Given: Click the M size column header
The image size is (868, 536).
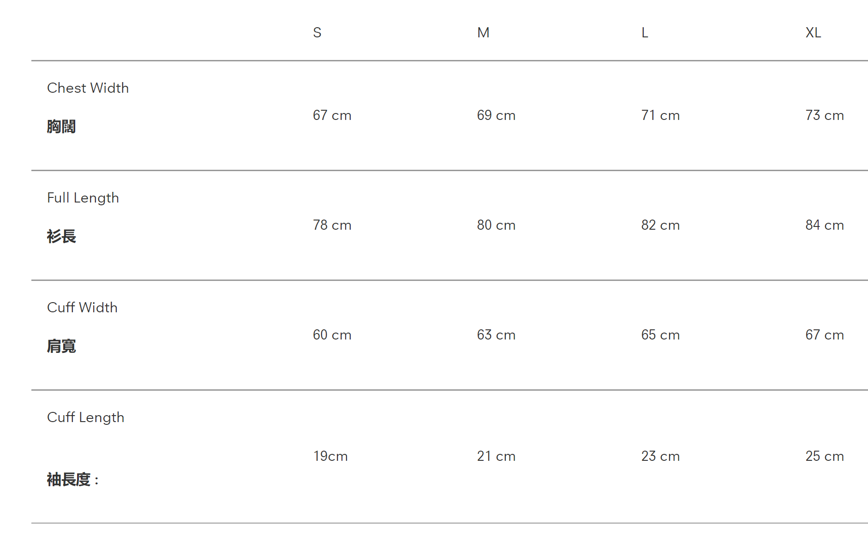Looking at the screenshot, I should (x=483, y=33).
